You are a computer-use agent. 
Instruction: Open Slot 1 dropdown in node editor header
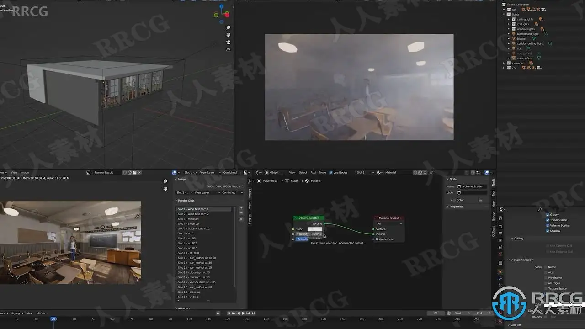point(365,172)
